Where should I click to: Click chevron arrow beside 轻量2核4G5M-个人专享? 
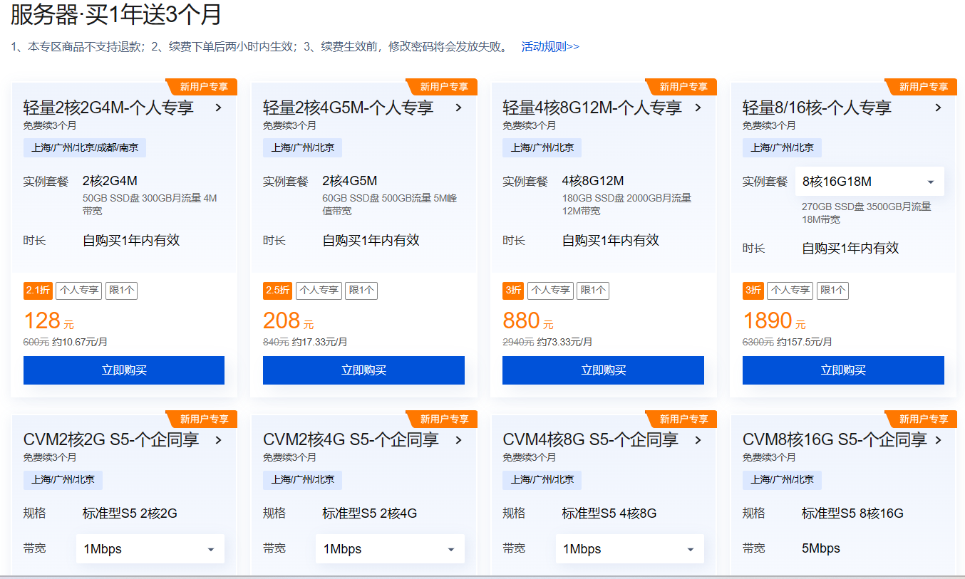tap(458, 108)
